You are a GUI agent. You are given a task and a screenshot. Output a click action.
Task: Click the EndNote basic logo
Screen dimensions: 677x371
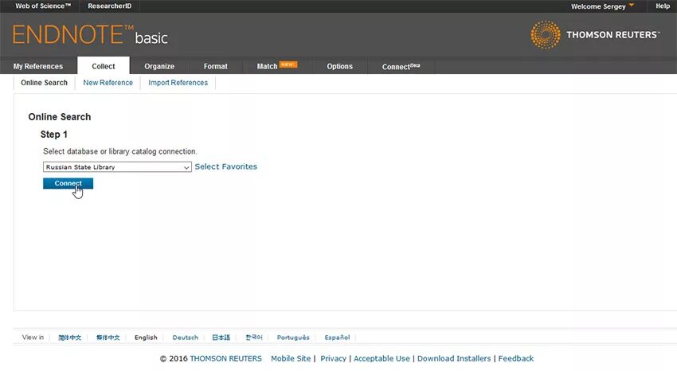[x=90, y=35]
